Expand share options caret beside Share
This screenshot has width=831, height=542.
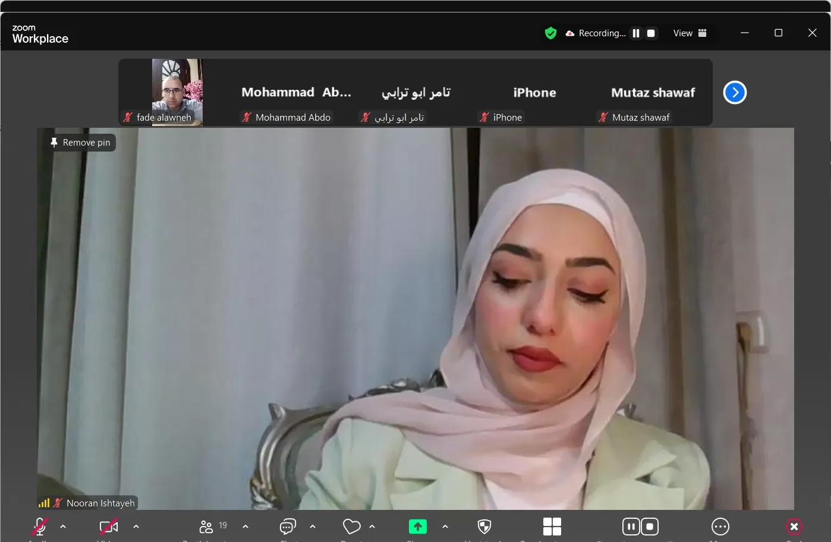coord(445,527)
